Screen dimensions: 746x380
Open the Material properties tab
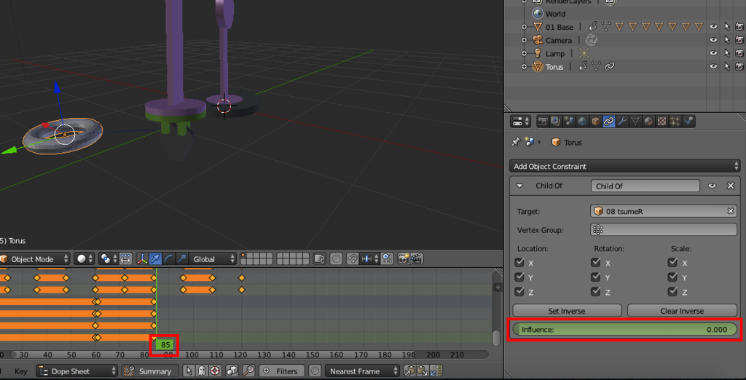(648, 122)
